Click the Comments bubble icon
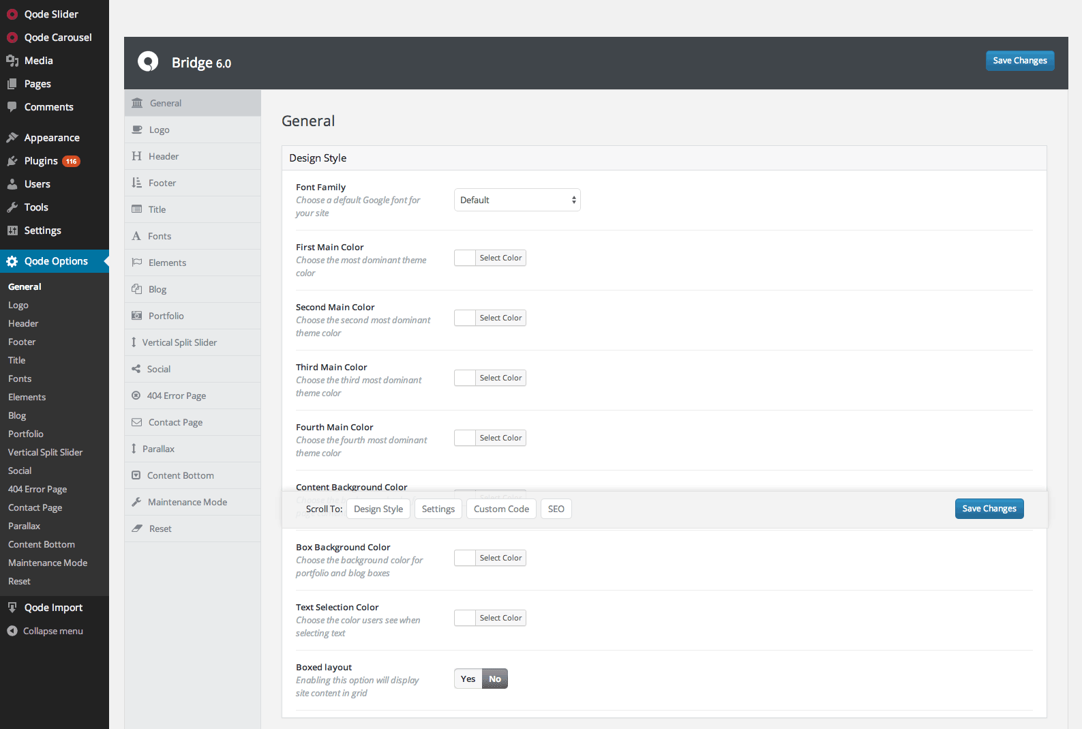Viewport: 1082px width, 729px height. [12, 107]
